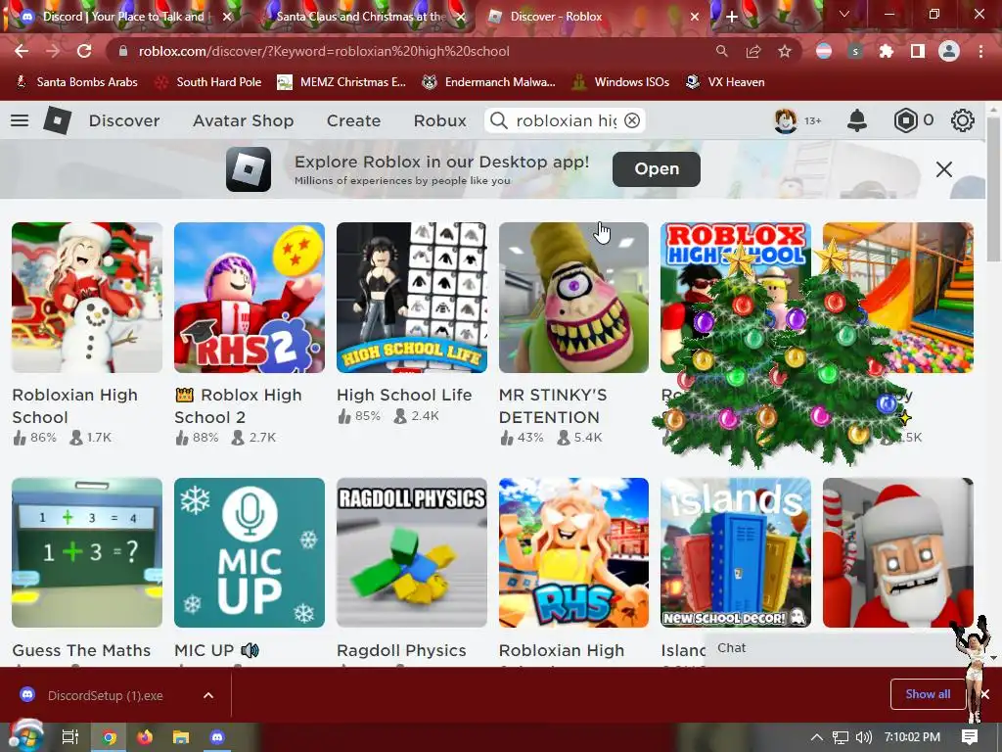The width and height of the screenshot is (1002, 752).
Task: Toggle Chrome side panel
Action: (x=918, y=51)
